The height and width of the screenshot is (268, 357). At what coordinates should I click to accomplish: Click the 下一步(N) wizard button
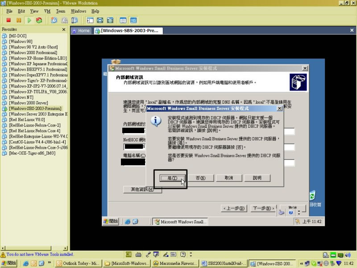(x=263, y=208)
